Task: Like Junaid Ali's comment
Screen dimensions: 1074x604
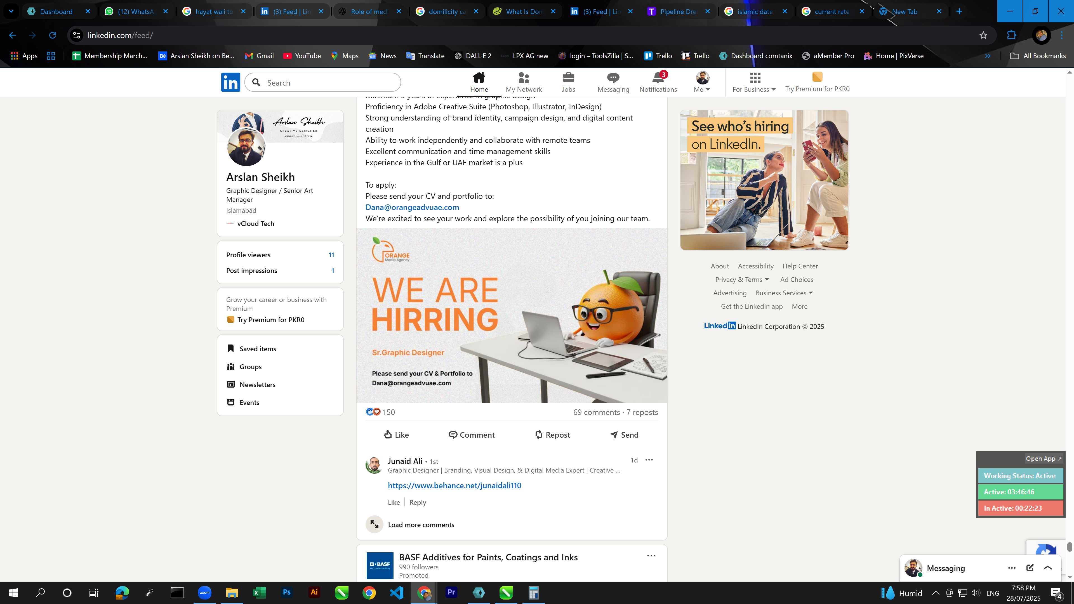Action: pyautogui.click(x=394, y=502)
